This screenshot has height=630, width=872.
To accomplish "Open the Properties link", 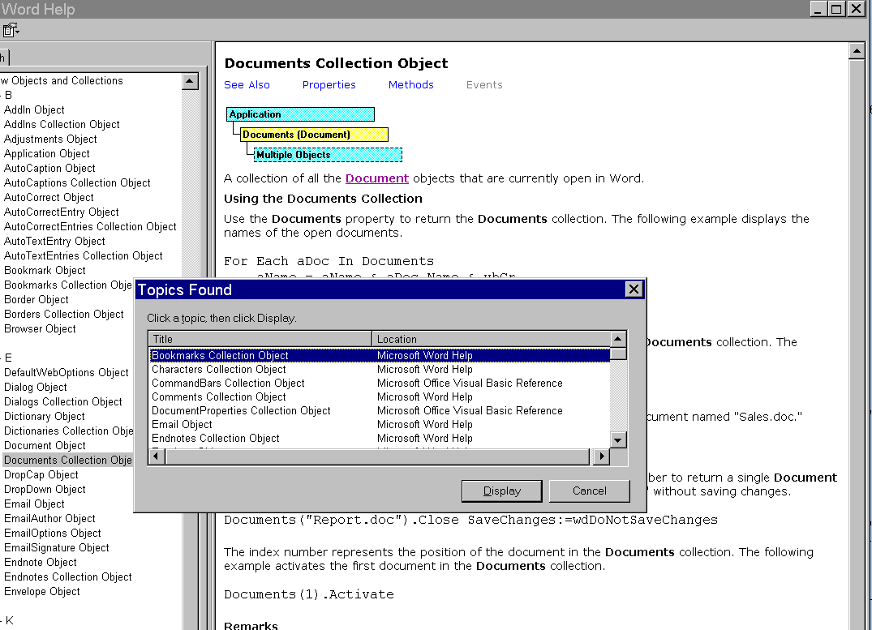I will coord(329,85).
